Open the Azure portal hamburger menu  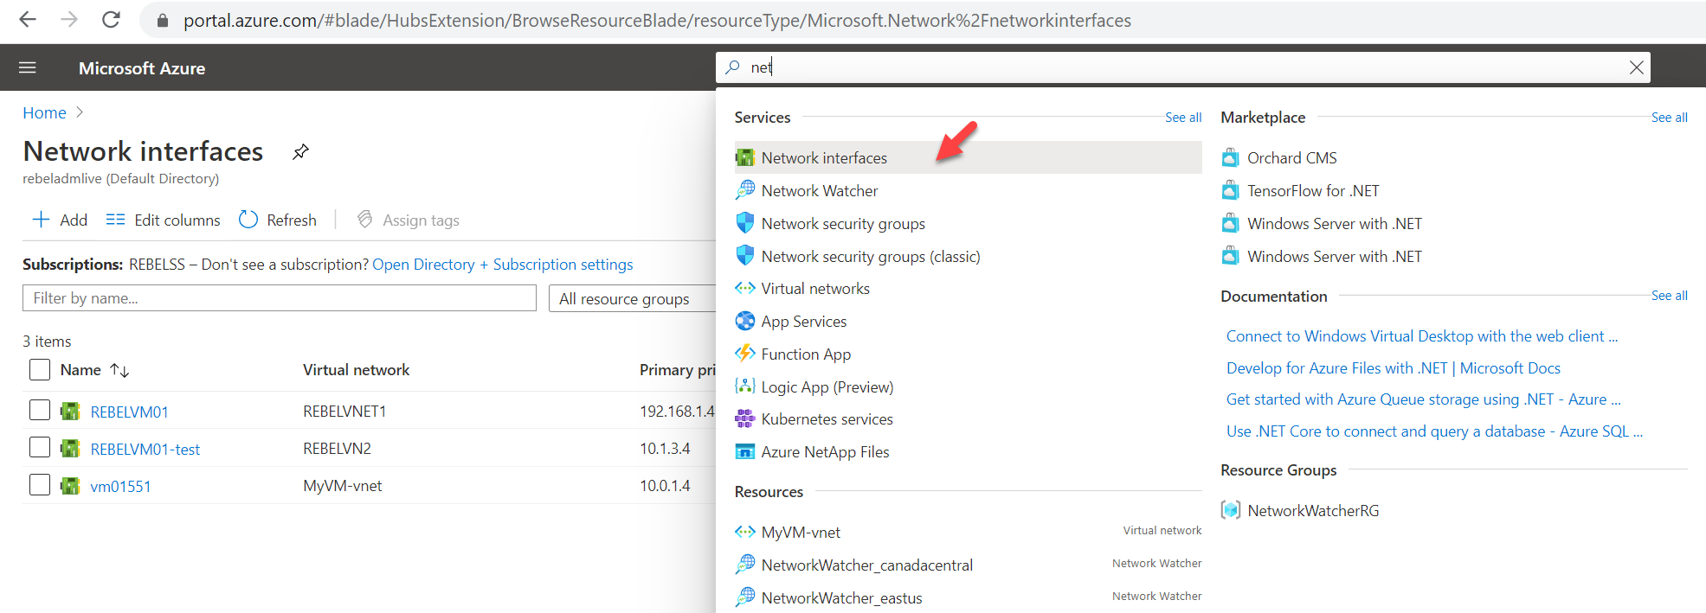click(x=28, y=67)
